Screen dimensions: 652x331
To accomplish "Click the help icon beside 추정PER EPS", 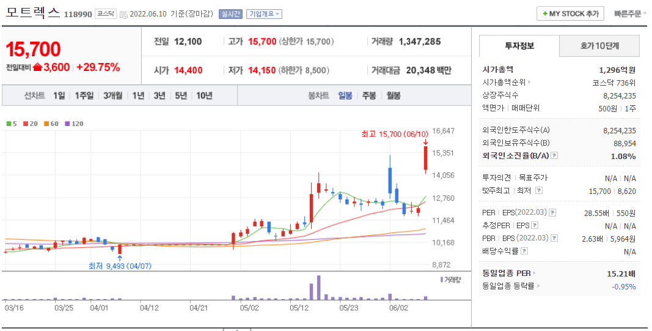I will pos(535,226).
